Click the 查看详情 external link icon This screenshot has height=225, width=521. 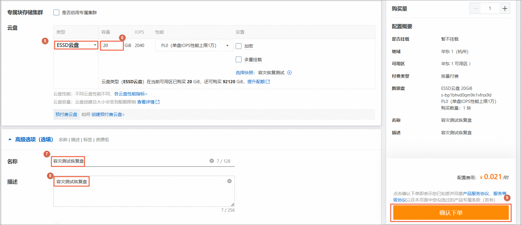[158, 102]
